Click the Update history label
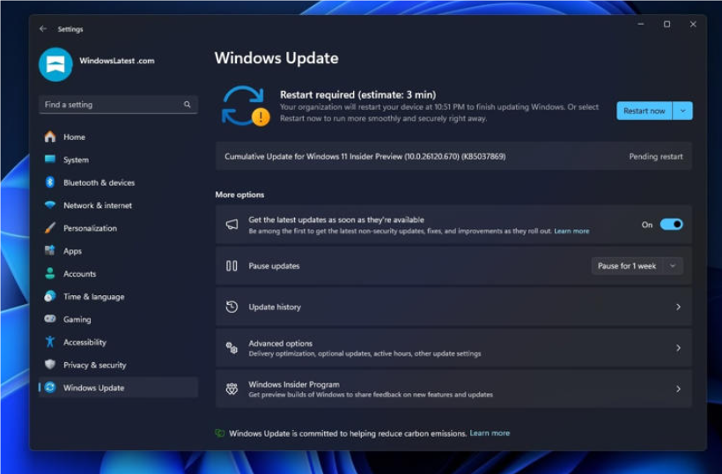Image resolution: width=722 pixels, height=474 pixels. coord(275,307)
